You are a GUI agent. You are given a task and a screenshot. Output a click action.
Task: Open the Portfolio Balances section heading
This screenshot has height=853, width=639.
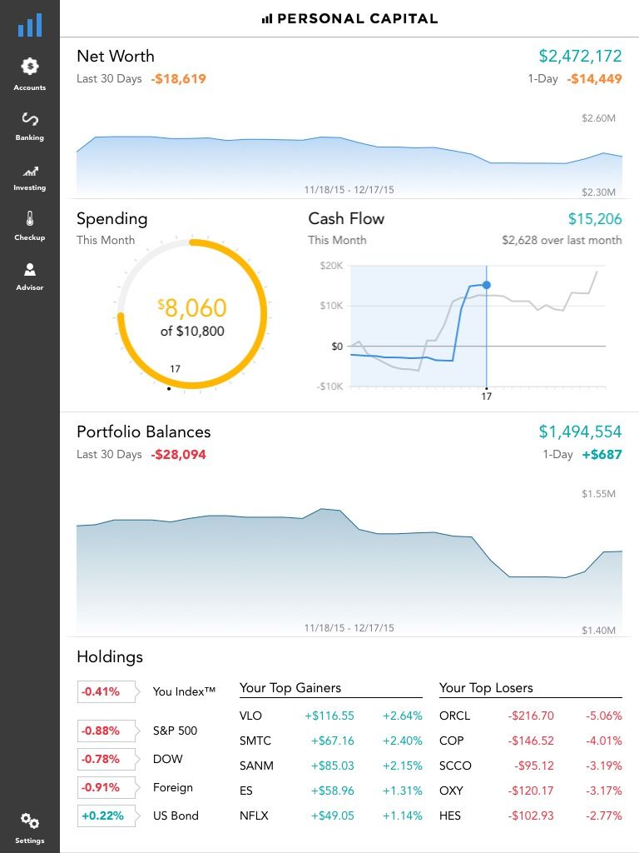(x=143, y=431)
